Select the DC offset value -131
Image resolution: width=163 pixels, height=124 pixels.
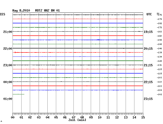159,65
